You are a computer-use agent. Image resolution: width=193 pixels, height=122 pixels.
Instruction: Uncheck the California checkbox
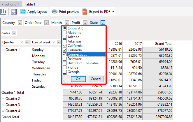tap(64, 46)
